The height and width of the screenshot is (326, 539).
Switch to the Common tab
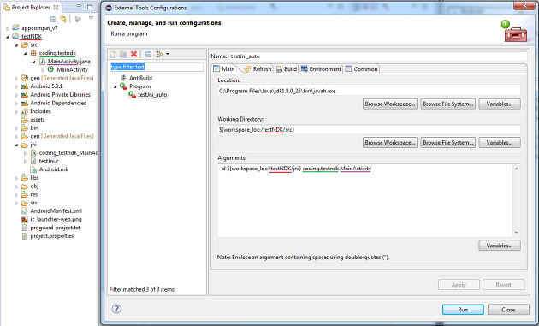361,69
